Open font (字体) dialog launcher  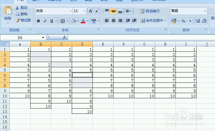[x=99, y=29]
